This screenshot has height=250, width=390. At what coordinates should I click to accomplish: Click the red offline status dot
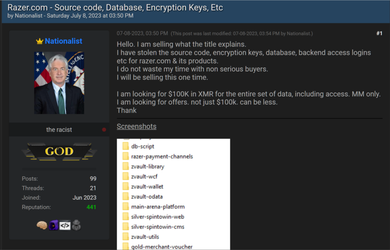click(x=104, y=130)
